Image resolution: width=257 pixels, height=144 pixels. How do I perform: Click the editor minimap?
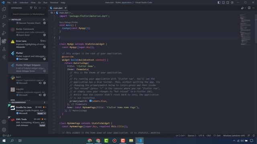pyautogui.click(x=245, y=30)
